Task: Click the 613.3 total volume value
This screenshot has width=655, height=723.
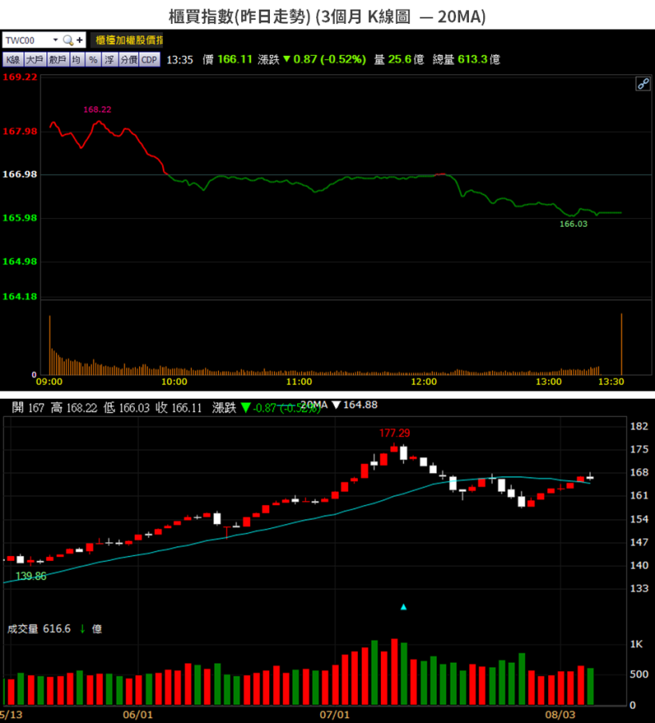Action: [471, 59]
